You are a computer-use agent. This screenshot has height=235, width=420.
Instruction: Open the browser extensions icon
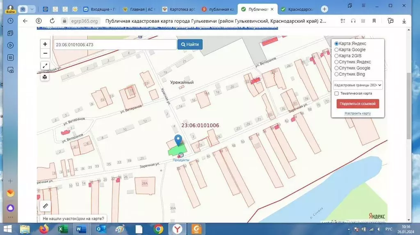390,21
